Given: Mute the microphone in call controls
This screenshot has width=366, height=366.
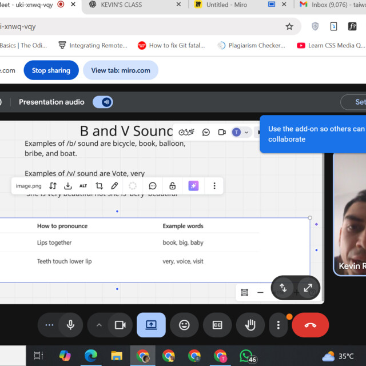Looking at the screenshot, I should click(70, 325).
